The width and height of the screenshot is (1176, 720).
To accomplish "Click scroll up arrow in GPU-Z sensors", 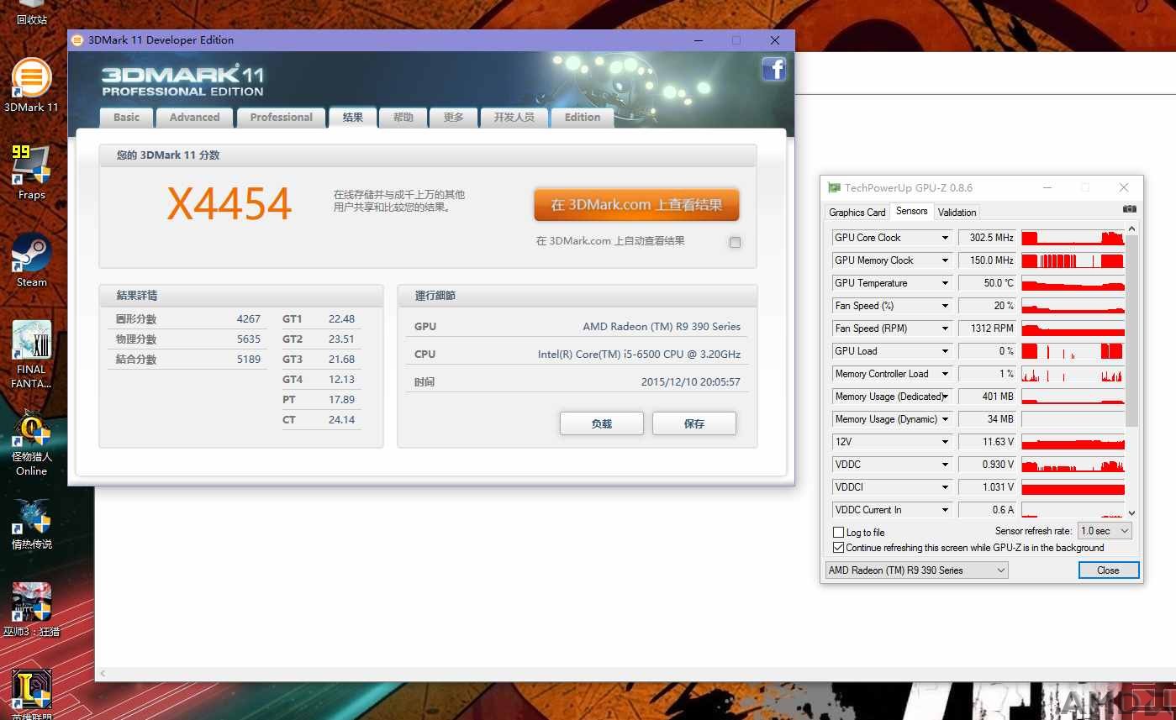I will (x=1131, y=229).
